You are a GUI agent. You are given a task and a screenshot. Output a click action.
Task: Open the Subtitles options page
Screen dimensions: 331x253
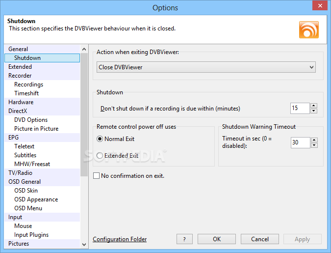point(42,155)
